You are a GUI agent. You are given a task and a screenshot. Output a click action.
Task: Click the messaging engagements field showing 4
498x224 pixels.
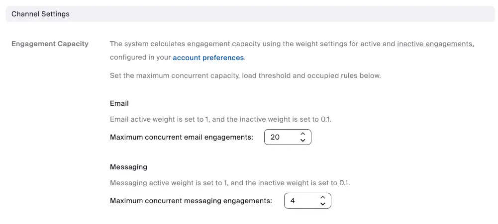299,201
